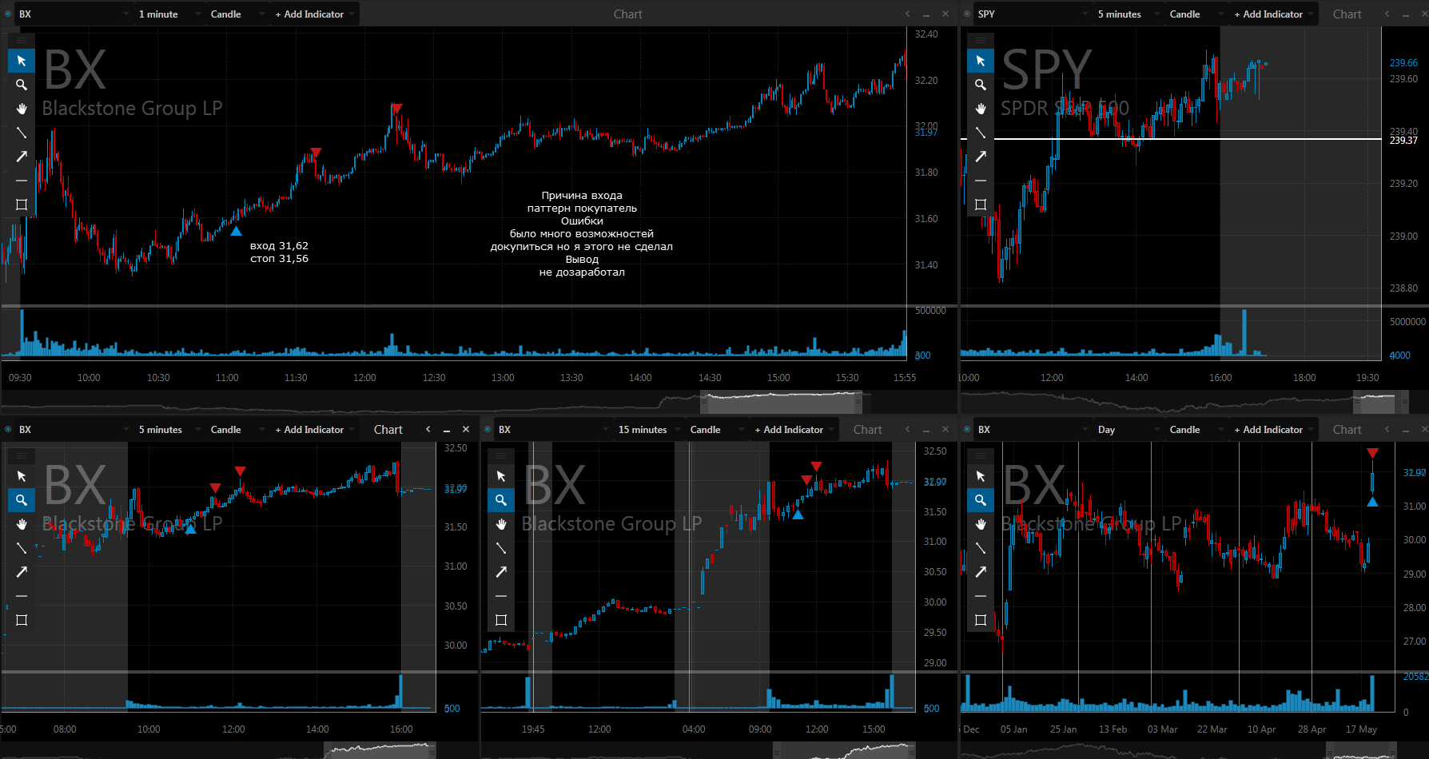Open the 15 minutes timeframe dropdown
The image size is (1429, 759).
coord(649,429)
